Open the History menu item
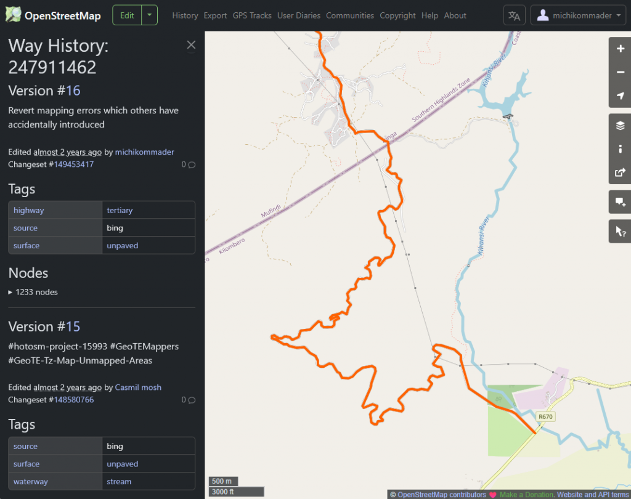631x499 pixels. [x=185, y=15]
